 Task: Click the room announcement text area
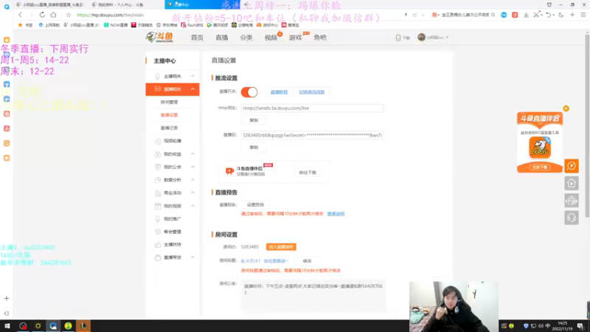pyautogui.click(x=313, y=296)
